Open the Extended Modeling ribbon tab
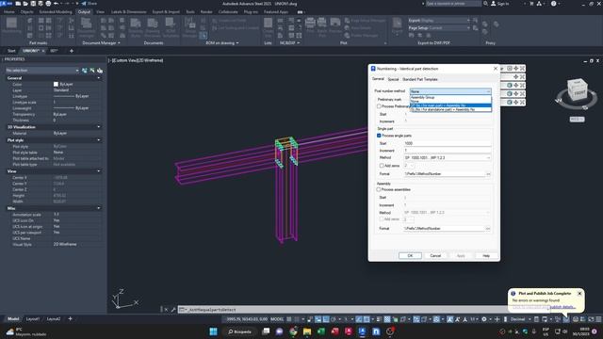Image resolution: width=603 pixels, height=339 pixels. click(56, 12)
